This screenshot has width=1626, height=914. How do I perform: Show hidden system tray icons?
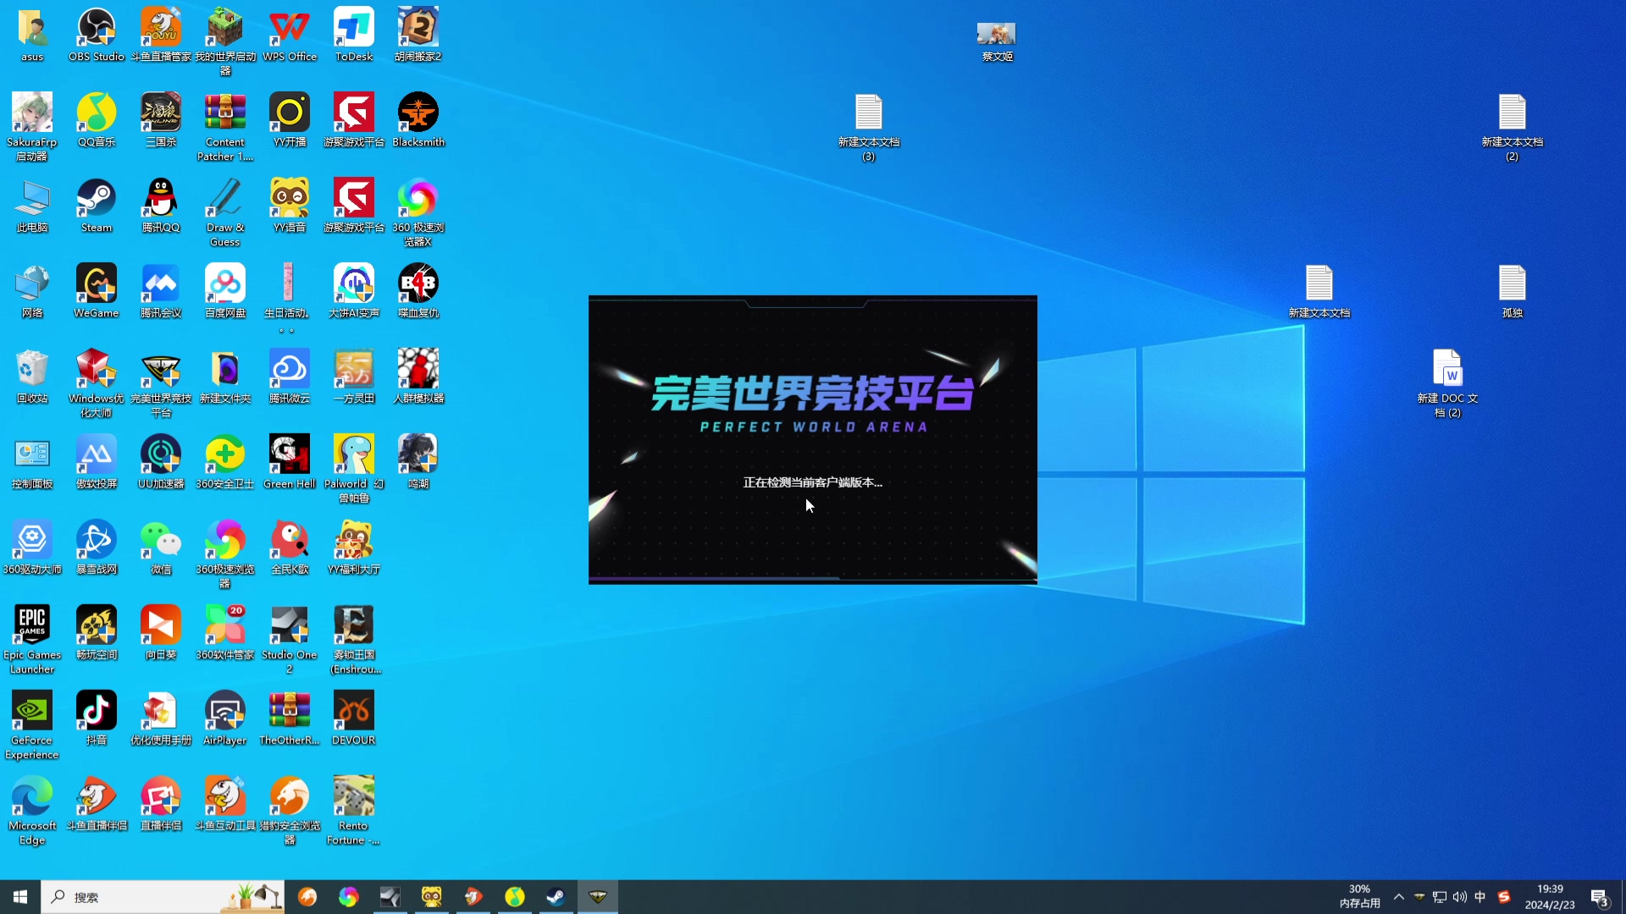pos(1399,897)
